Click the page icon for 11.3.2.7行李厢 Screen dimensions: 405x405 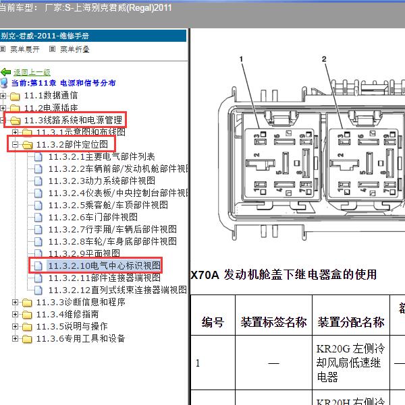pyautogui.click(x=38, y=230)
